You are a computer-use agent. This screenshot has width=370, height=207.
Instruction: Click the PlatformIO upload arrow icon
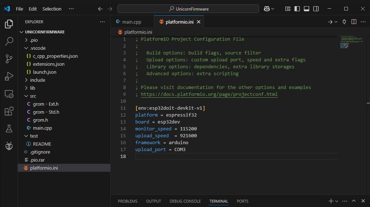[330, 22]
